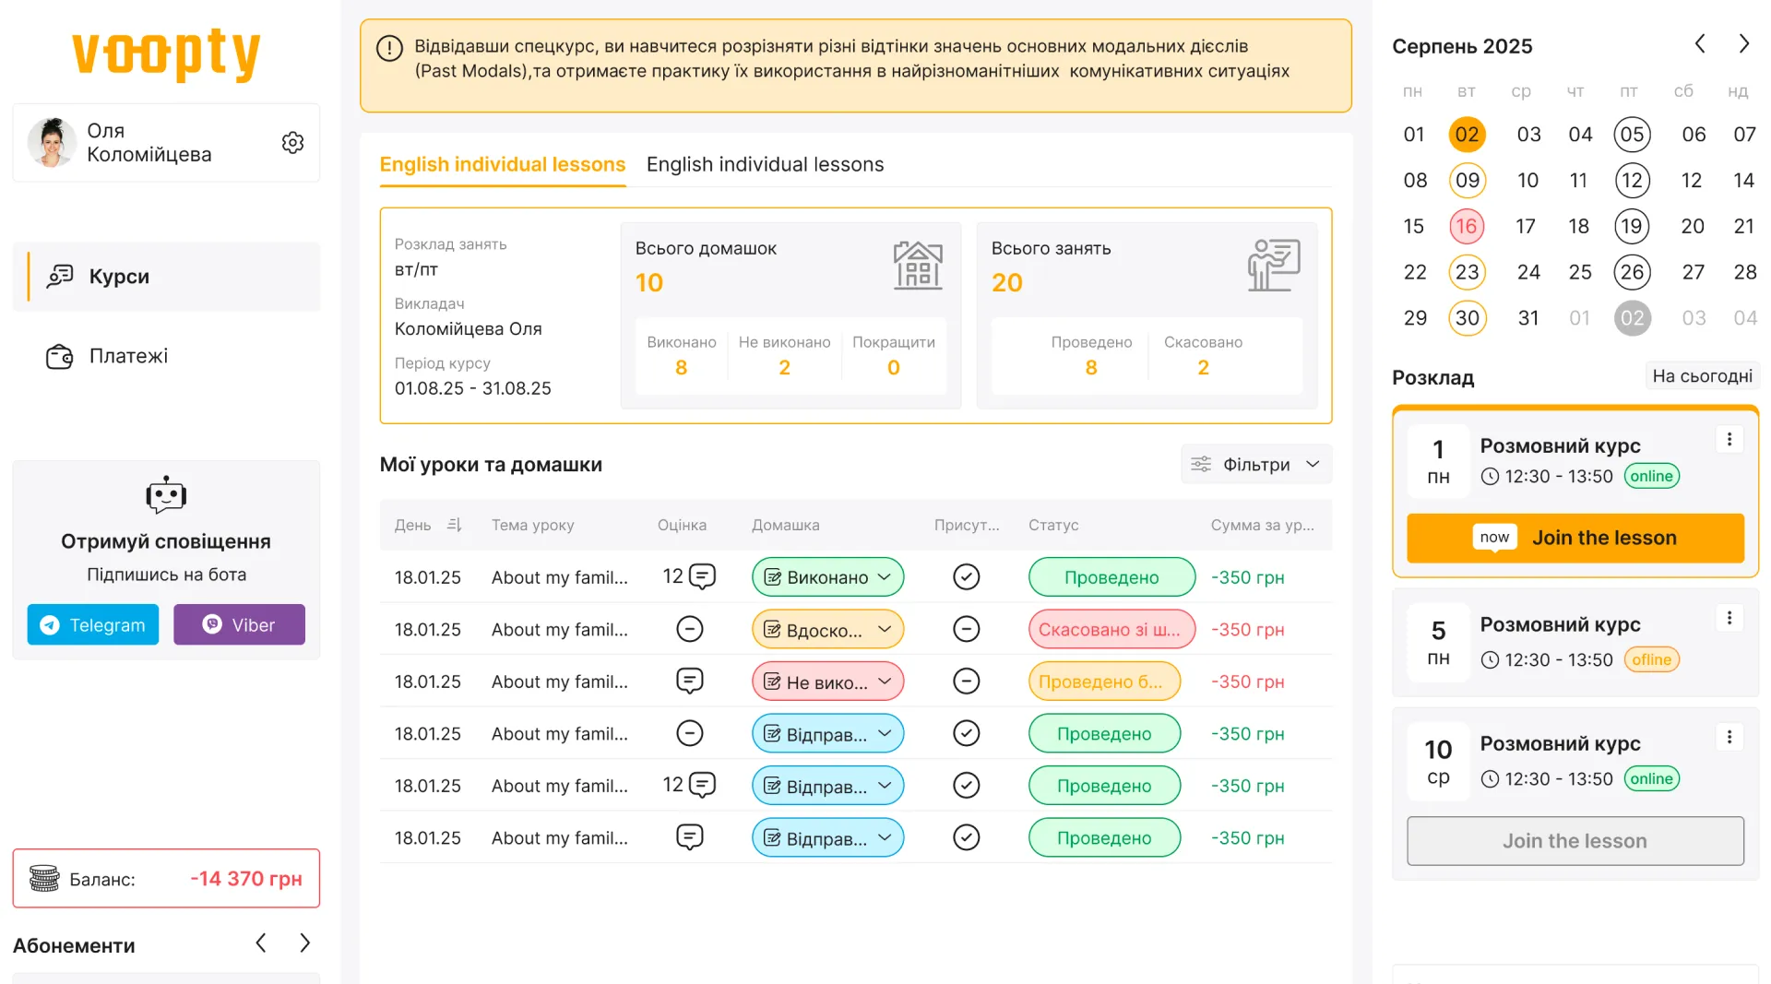Open Виконано homework status dropdown
Screen dimensions: 1771x984
[827, 577]
